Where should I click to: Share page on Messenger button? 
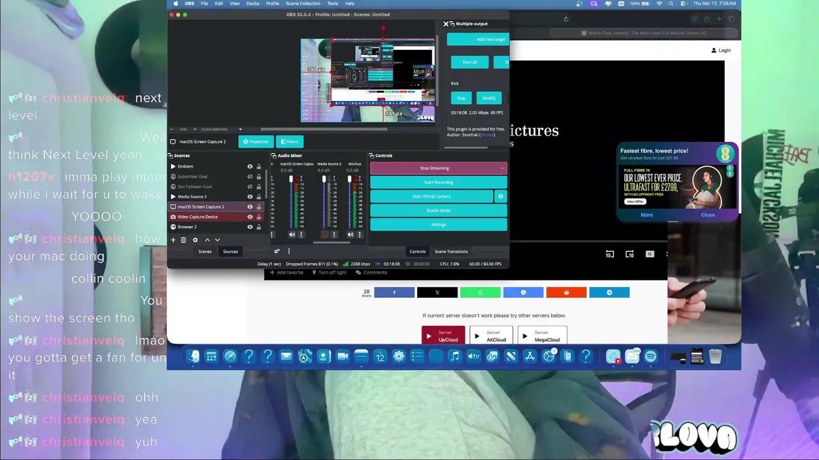523,292
